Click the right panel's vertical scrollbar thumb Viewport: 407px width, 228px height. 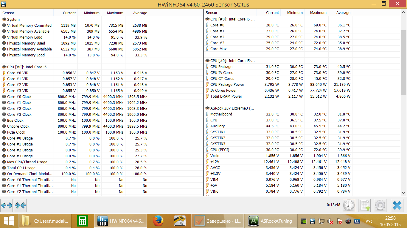[404, 62]
